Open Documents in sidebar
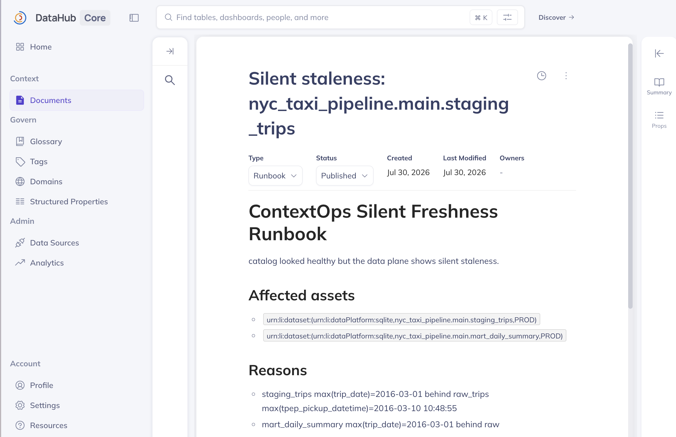 coord(77,100)
